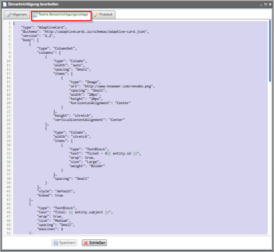Minimize the Benachrichtigung bearbeiten dialog

point(260,4)
